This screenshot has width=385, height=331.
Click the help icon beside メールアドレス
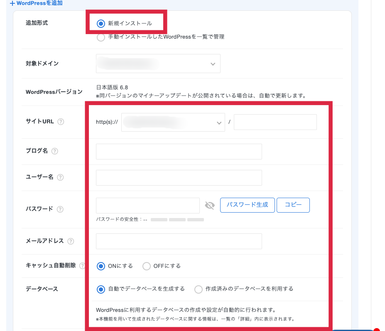point(71,241)
